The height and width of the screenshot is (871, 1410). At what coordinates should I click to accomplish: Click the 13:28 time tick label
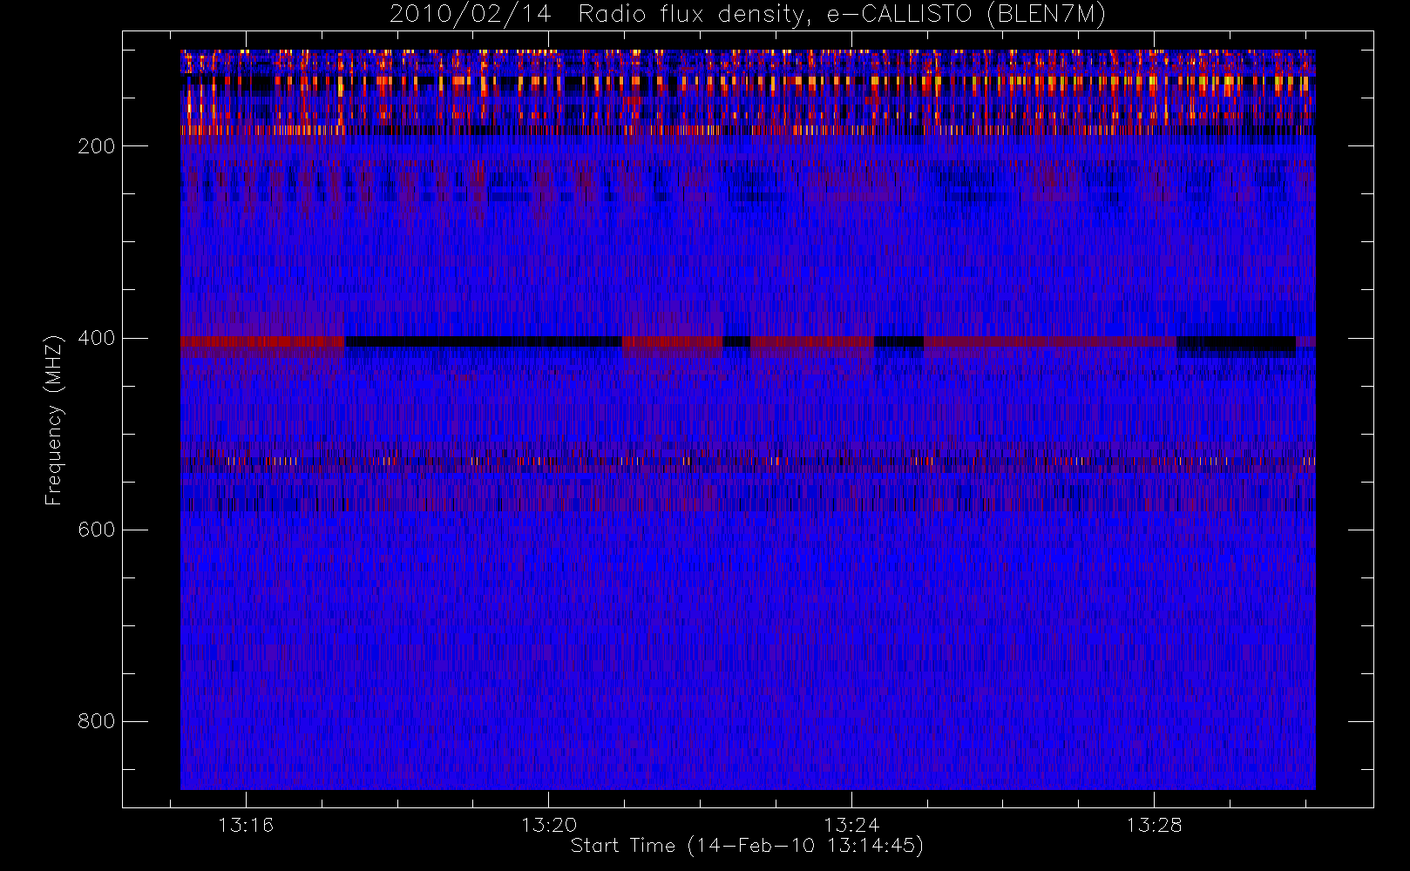[1154, 825]
